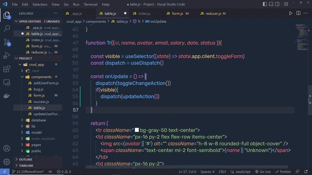Open the Manage gear icon
The height and width of the screenshot is (175, 312).
point(6,162)
